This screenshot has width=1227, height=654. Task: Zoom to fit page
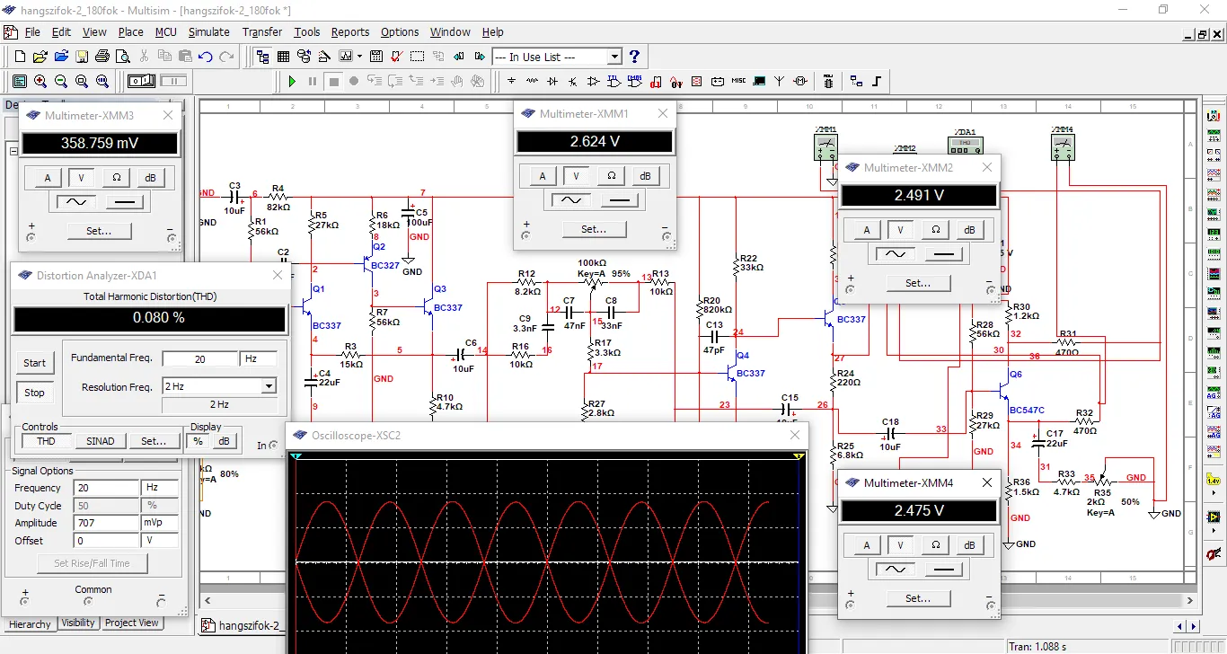click(x=102, y=81)
